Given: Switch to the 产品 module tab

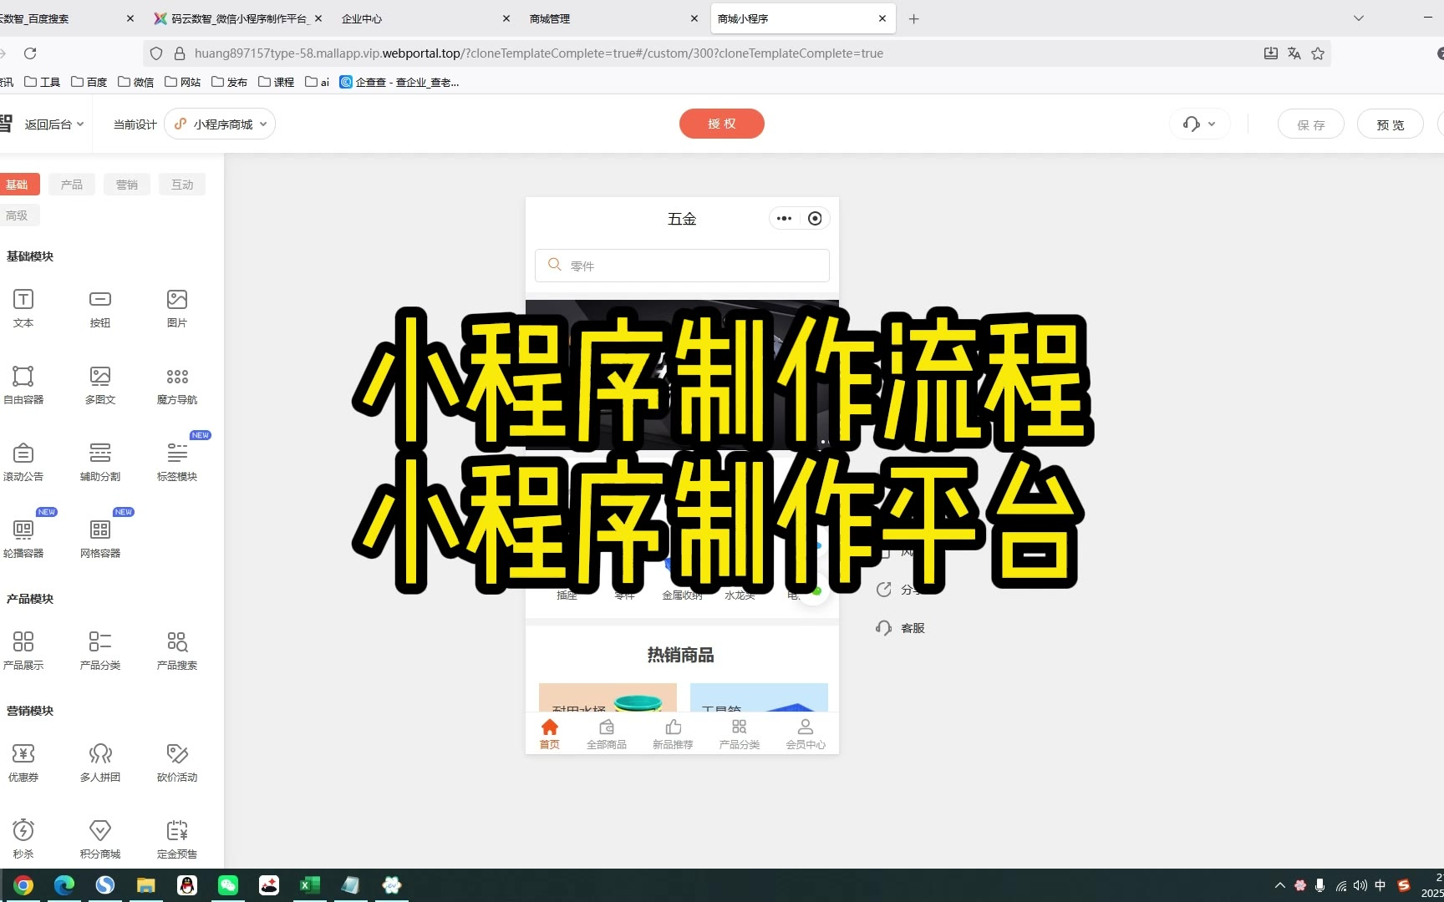Looking at the screenshot, I should point(72,185).
